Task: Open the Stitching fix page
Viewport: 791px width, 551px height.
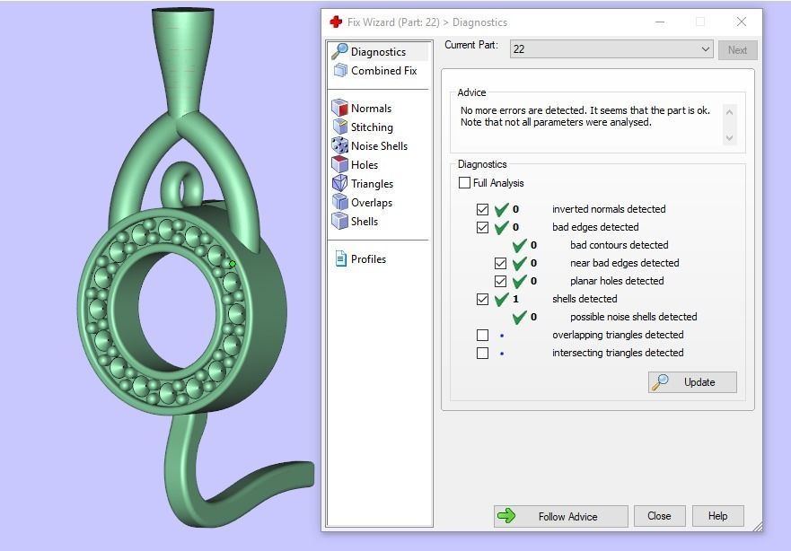Action: (372, 127)
